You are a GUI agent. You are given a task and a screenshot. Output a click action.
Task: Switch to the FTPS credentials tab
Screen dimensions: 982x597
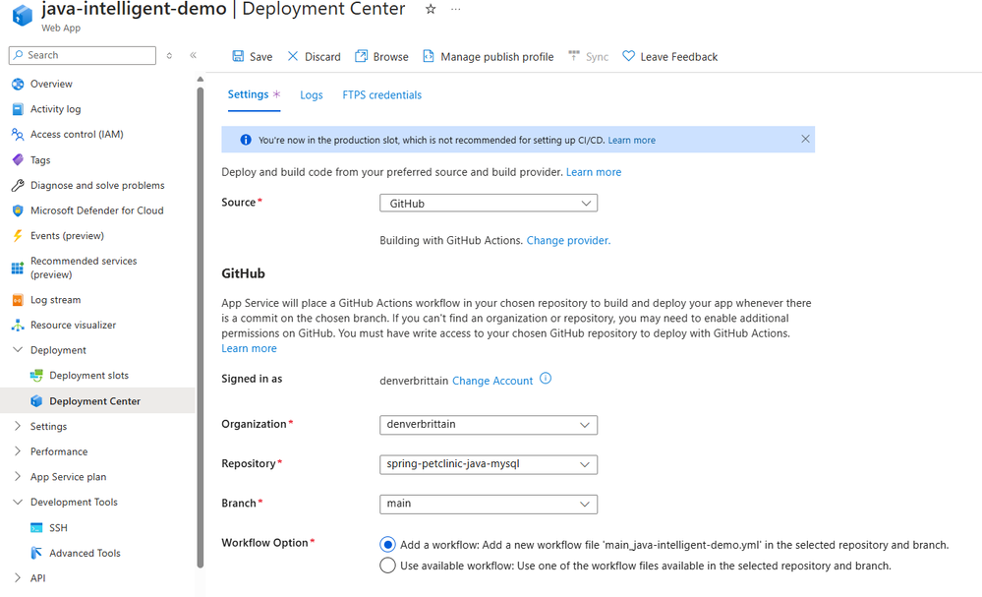(382, 95)
